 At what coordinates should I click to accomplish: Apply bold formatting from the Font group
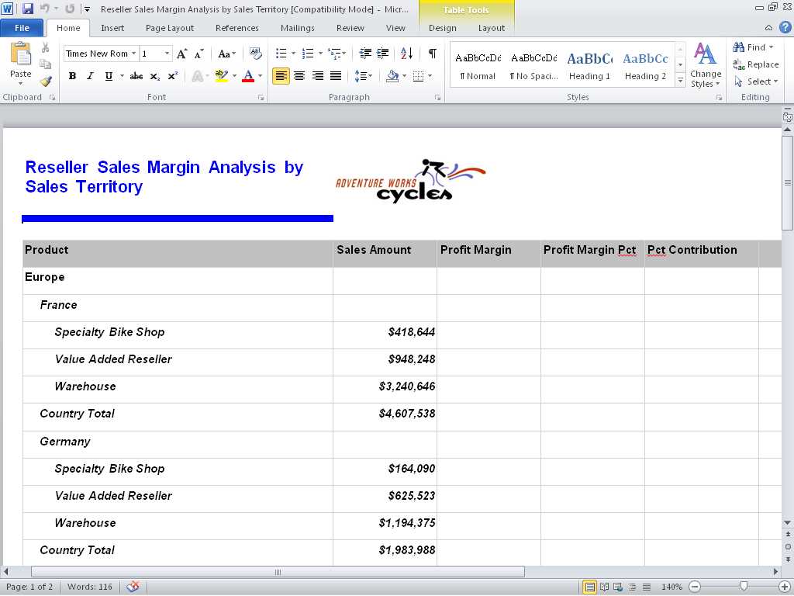pos(72,75)
